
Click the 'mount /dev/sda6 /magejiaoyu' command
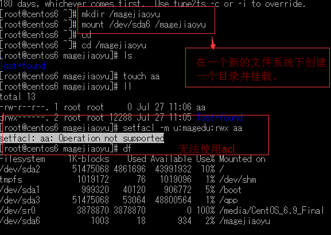(143, 25)
